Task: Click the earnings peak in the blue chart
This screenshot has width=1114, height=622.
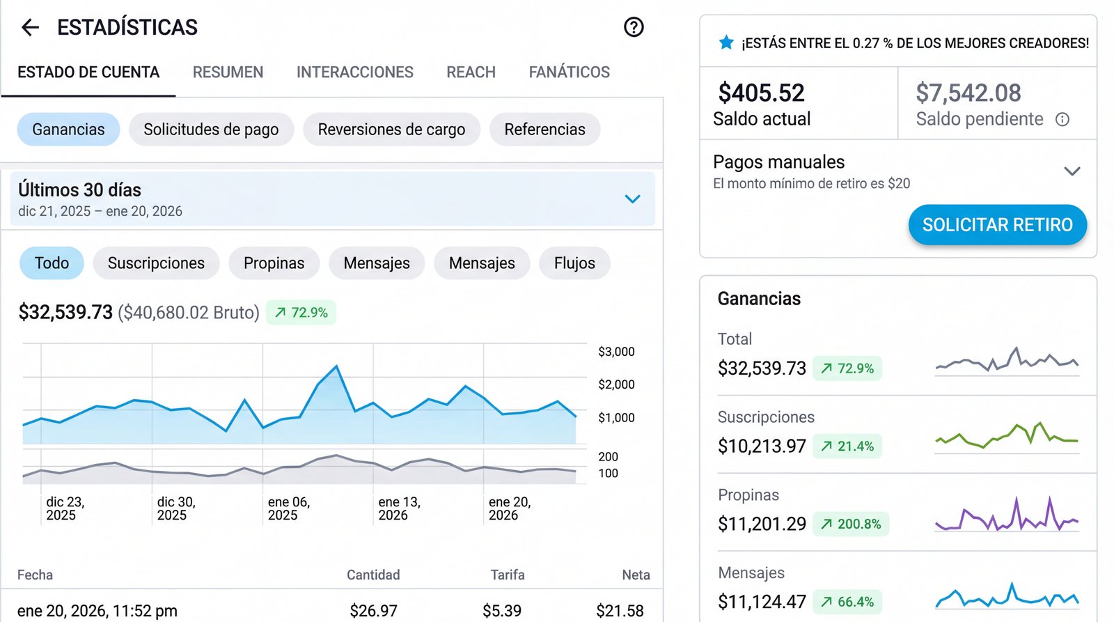Action: [337, 366]
